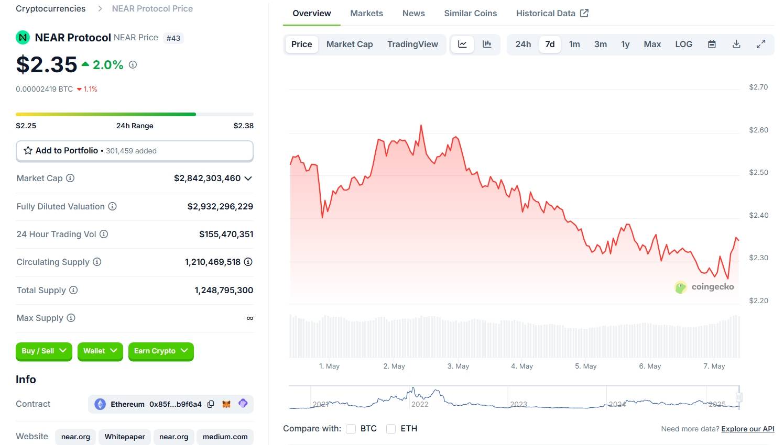Enable ETH comparison checkbox
This screenshot has width=784, height=445.
391,429
